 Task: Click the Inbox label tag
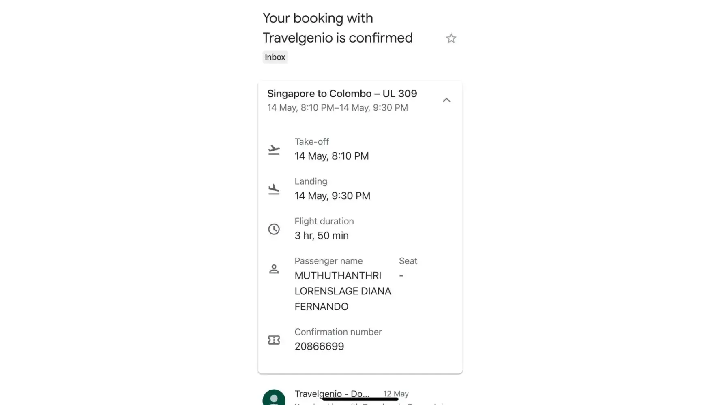pos(275,57)
